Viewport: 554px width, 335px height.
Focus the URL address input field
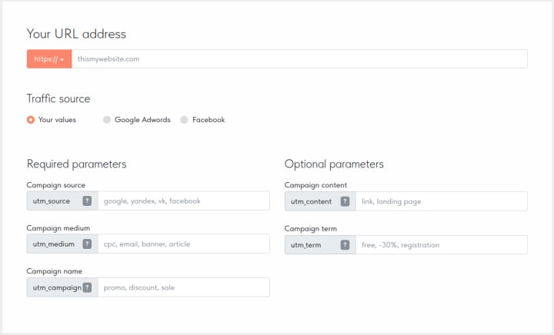[x=299, y=59]
